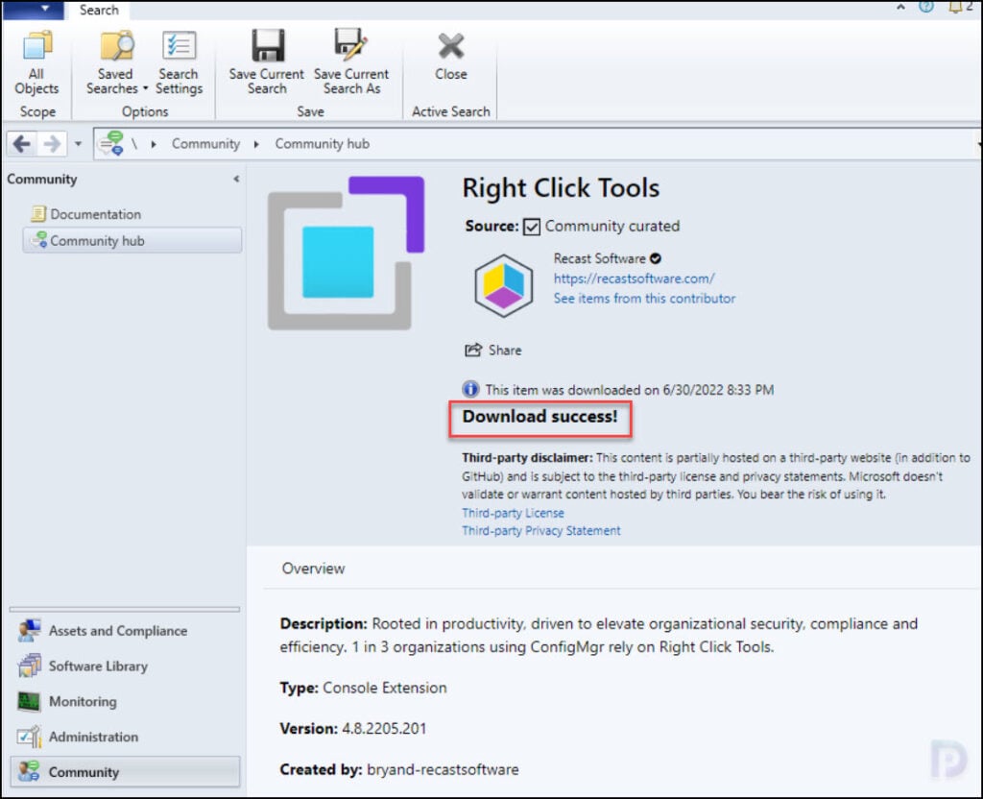Click the Recast Software cube logo
Viewport: 983px width, 799px height.
coord(503,285)
